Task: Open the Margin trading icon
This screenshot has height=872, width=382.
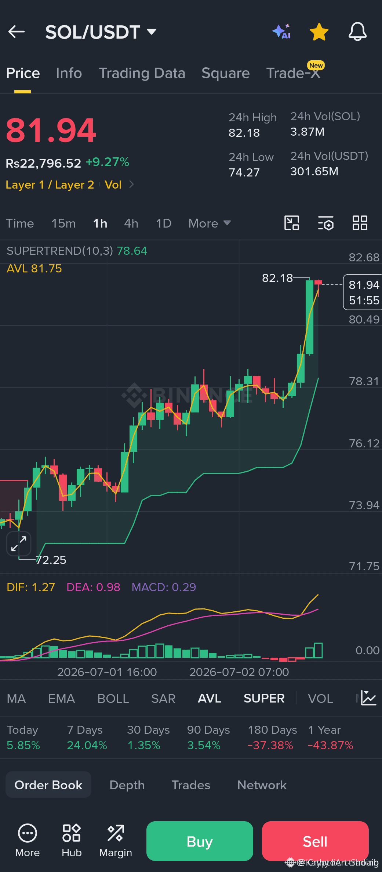Action: (116, 841)
